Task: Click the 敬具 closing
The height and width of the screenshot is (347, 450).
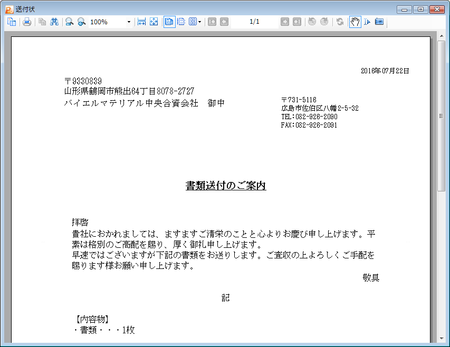Action: (x=371, y=277)
